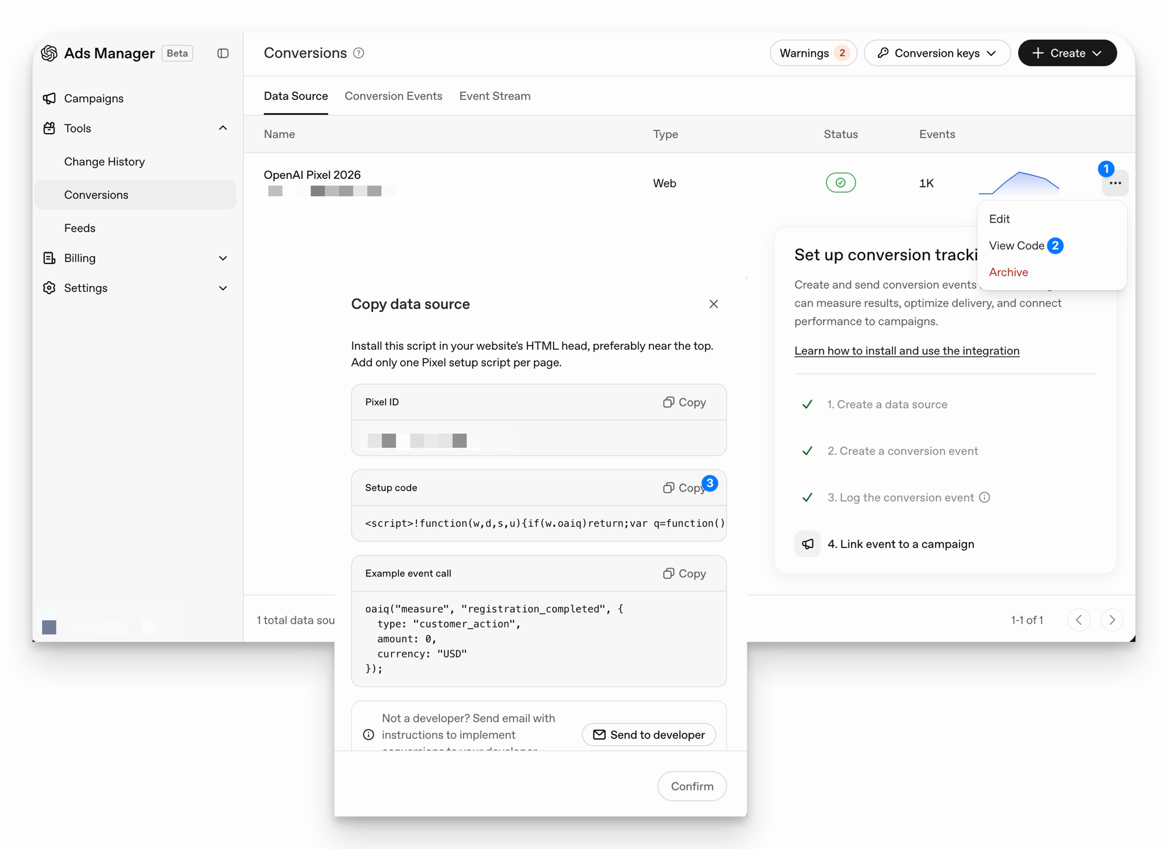Click step 1 Create a data source
This screenshot has width=1168, height=849.
click(887, 404)
